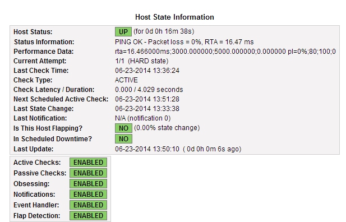Click the ENABLED badge for Active Checks
This screenshot has height=222, width=346.
88,163
